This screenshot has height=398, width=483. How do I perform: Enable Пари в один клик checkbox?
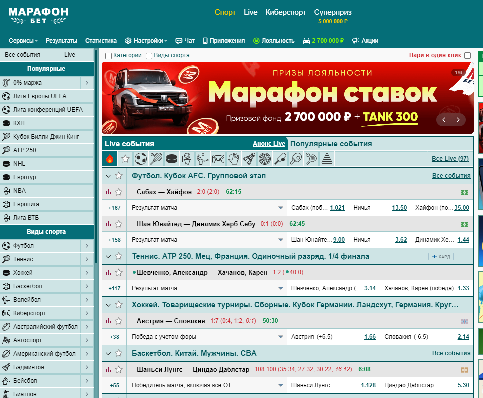click(x=467, y=56)
